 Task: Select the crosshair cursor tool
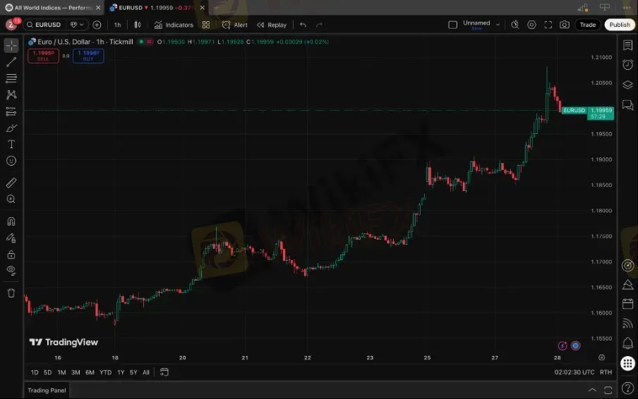[x=11, y=46]
